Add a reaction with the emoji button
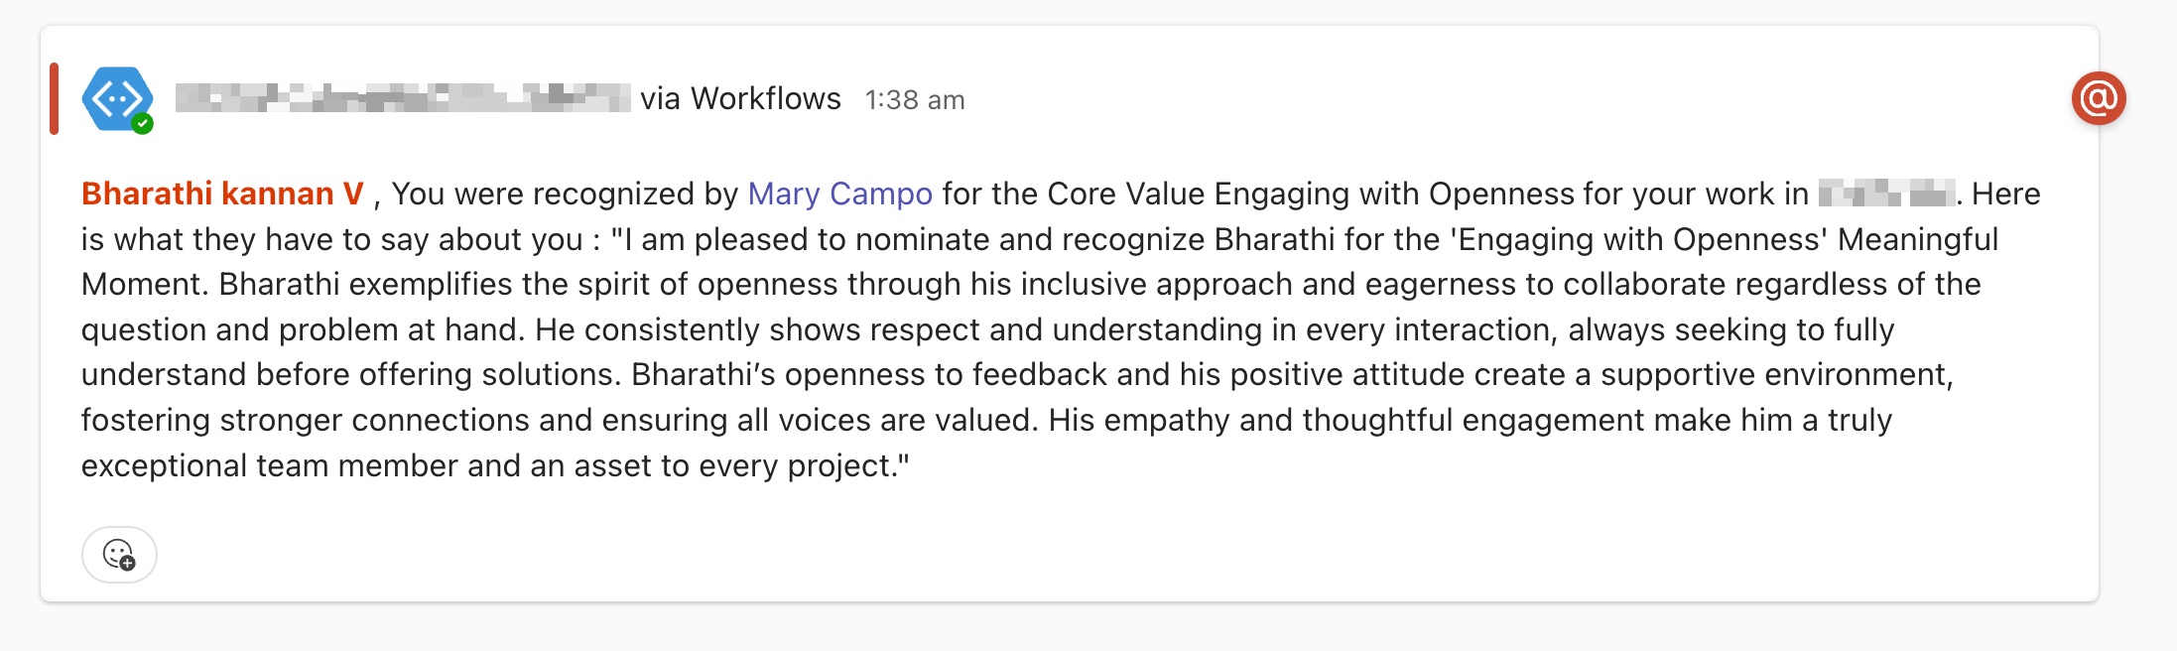Image resolution: width=2177 pixels, height=651 pixels. click(x=119, y=554)
